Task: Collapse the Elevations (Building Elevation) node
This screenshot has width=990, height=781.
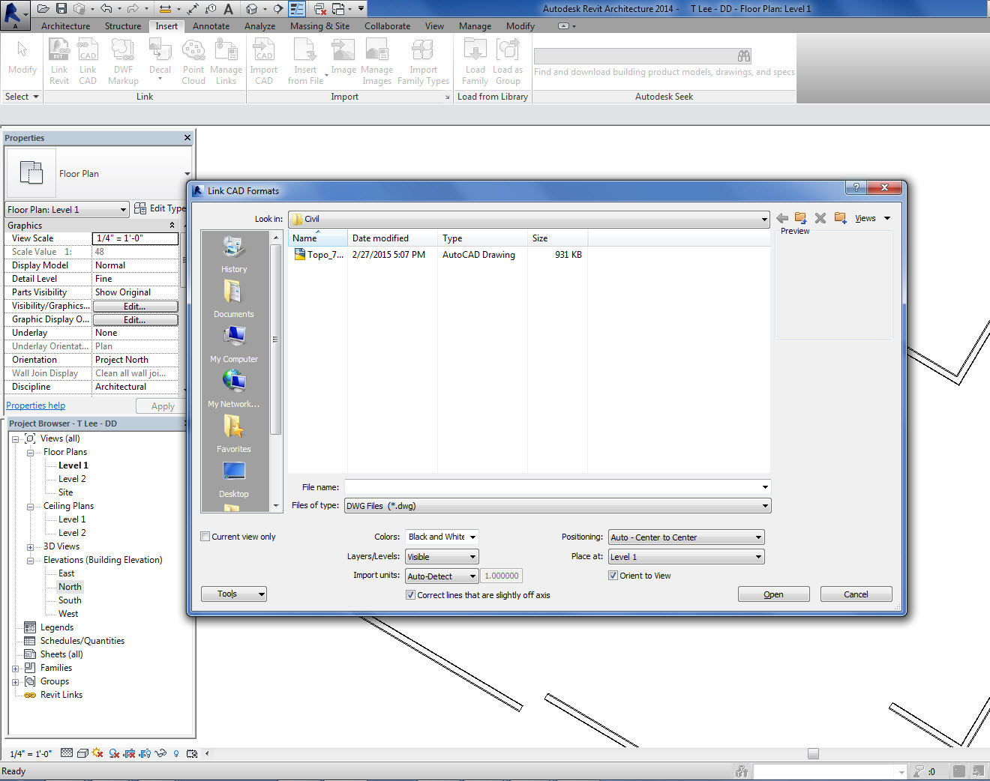Action: click(x=31, y=561)
